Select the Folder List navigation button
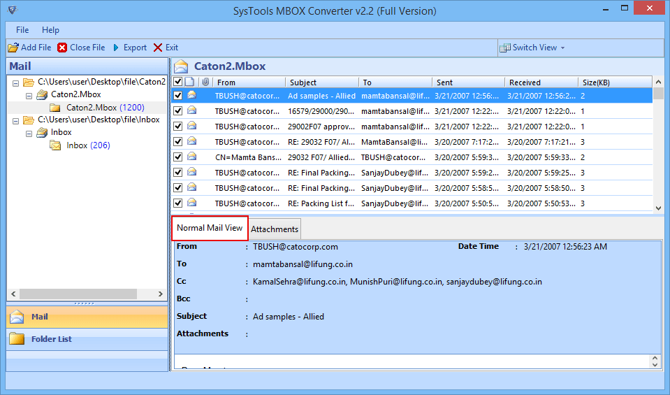This screenshot has width=670, height=395. (87, 339)
